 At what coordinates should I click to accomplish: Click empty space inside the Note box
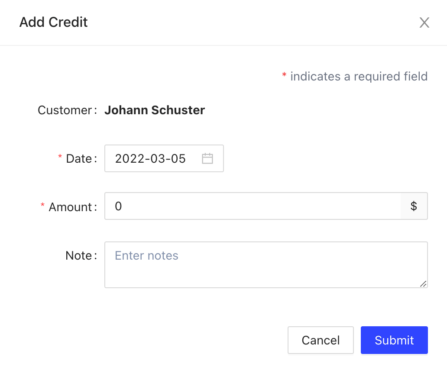pyautogui.click(x=282, y=272)
